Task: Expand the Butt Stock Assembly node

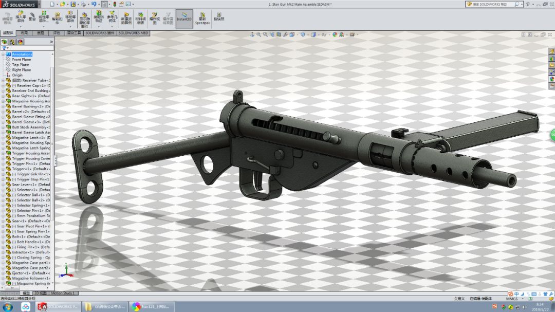Action: coord(3,127)
